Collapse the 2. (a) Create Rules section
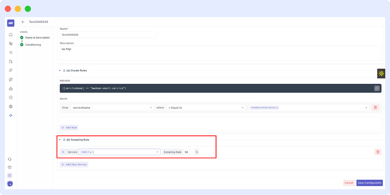This screenshot has height=195, width=390. click(60, 71)
